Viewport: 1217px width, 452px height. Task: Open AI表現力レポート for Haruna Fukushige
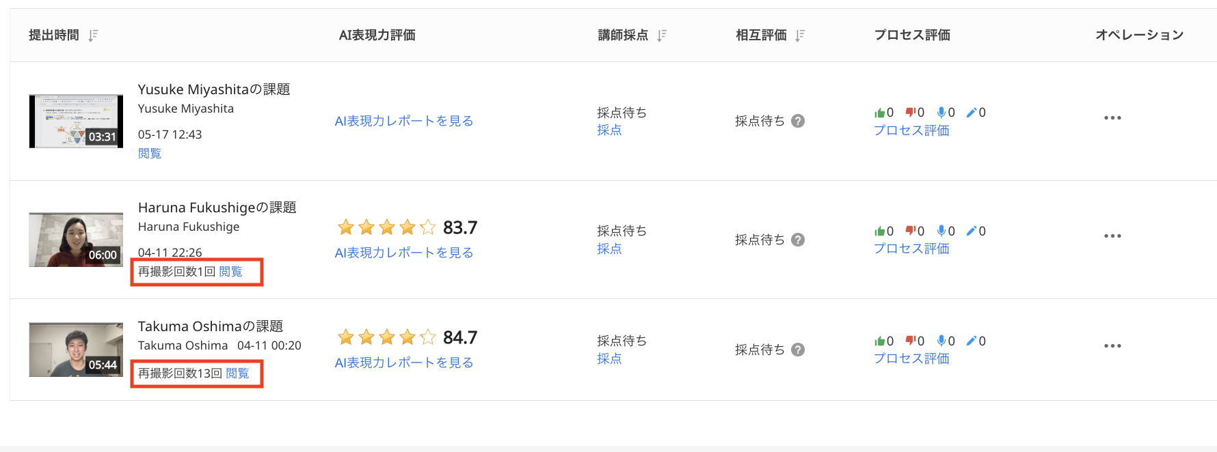403,253
